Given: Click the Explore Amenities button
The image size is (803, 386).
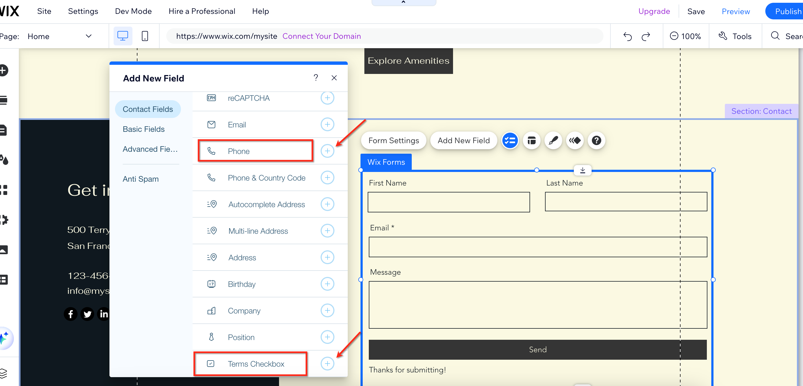Looking at the screenshot, I should tap(408, 61).
